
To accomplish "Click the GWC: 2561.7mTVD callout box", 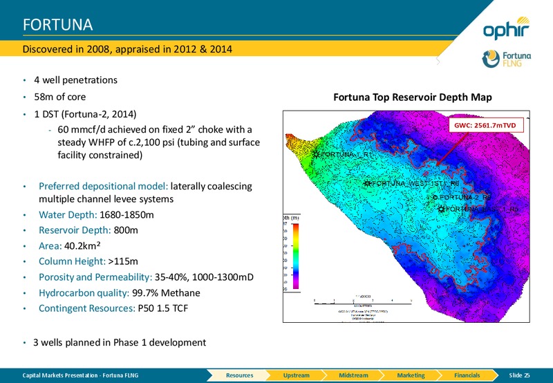I will [487, 126].
